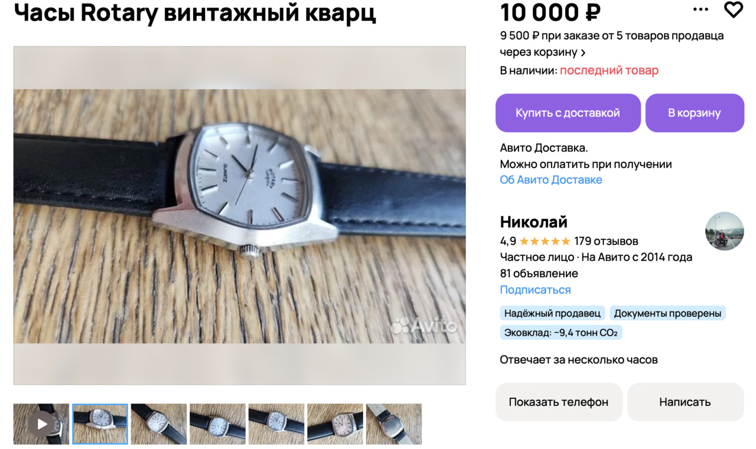Open the last thumbnail showing watch back
The width and height of the screenshot is (756, 449).
point(394,424)
